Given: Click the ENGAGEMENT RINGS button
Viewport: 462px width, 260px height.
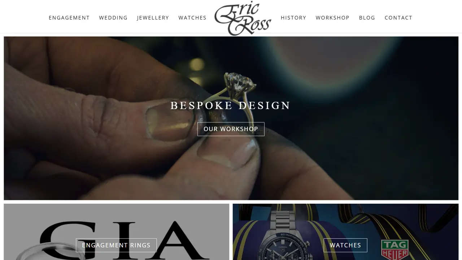Looking at the screenshot, I should pyautogui.click(x=116, y=245).
